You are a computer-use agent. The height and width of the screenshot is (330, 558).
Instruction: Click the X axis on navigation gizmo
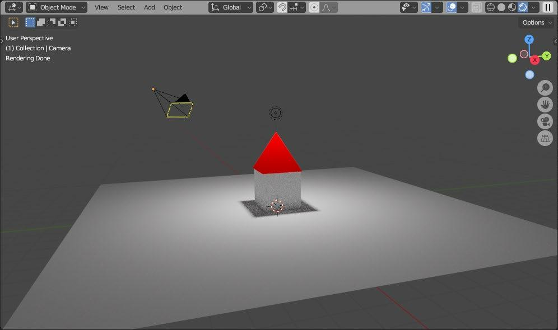click(534, 60)
